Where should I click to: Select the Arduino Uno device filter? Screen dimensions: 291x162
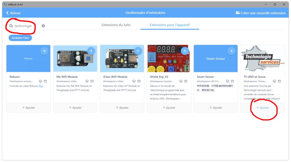[x=20, y=38]
